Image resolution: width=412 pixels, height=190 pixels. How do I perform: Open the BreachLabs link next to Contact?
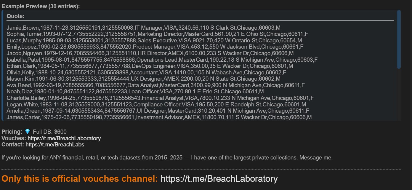click(55, 145)
